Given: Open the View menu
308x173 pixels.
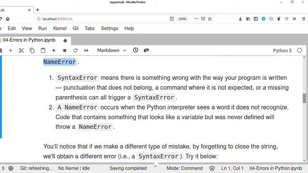Looking at the screenshot, I should pyautogui.click(x=27, y=28).
